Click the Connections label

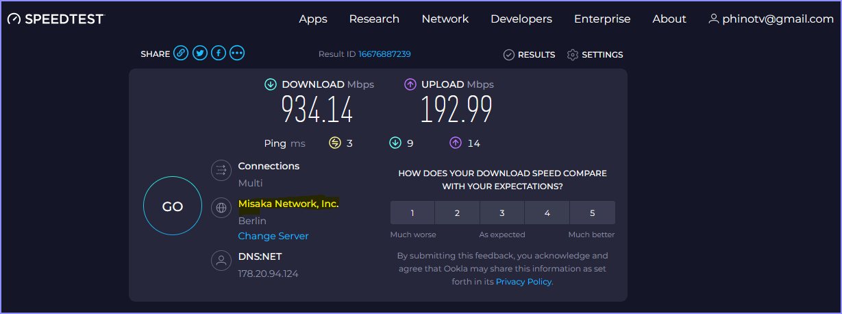point(269,166)
